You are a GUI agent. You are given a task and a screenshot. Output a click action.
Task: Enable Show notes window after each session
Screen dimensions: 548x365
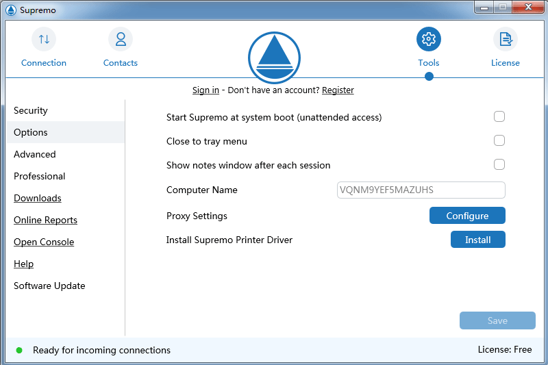tap(499, 164)
